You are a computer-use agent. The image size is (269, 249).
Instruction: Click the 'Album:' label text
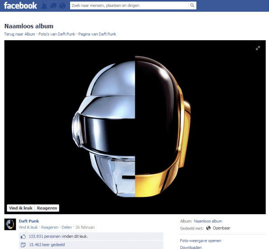point(186,221)
